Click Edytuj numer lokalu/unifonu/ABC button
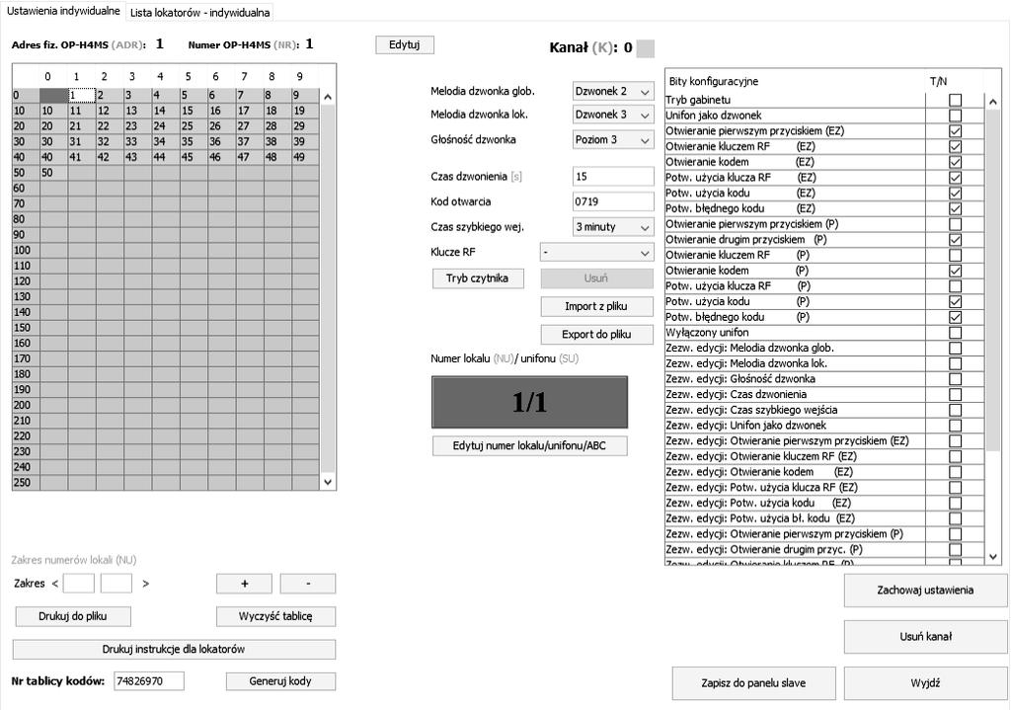 (x=529, y=445)
